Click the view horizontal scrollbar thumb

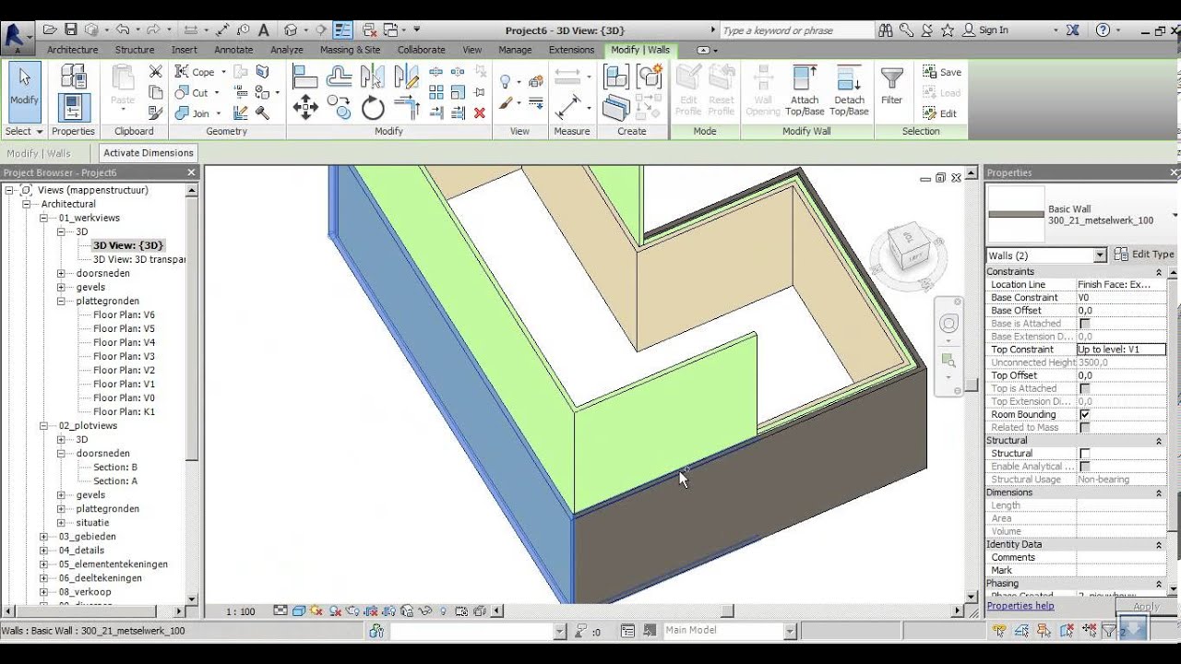click(x=727, y=611)
